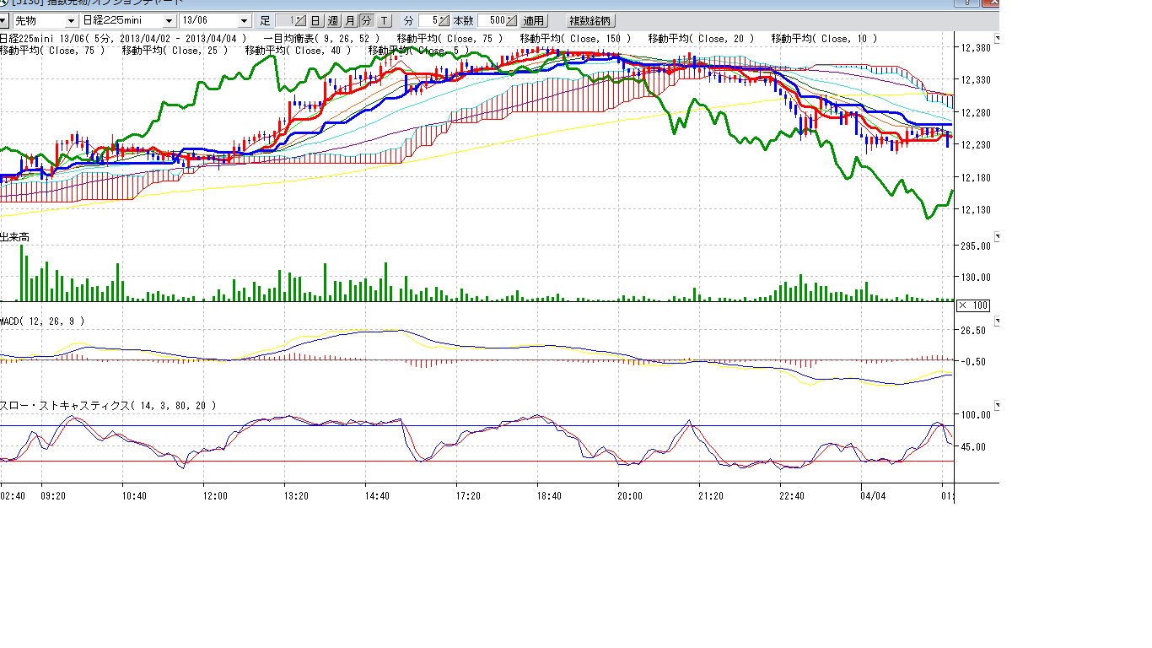This screenshot has height=648, width=1152.
Task: Switch chart to weekly (週) timeframe
Action: (332, 20)
